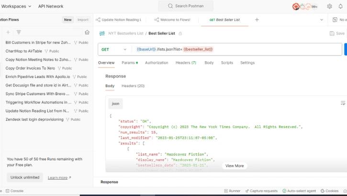The height and width of the screenshot is (196, 347).
Task: Click the New button in sidebar
Action: pos(67,20)
